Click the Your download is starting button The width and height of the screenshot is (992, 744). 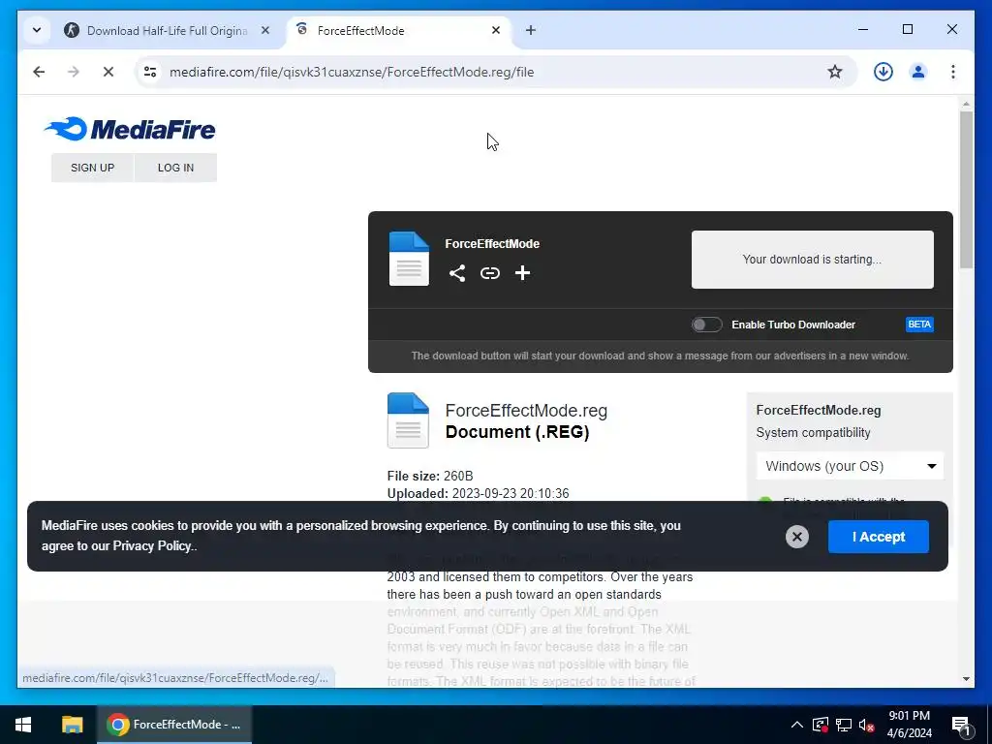pyautogui.click(x=813, y=260)
